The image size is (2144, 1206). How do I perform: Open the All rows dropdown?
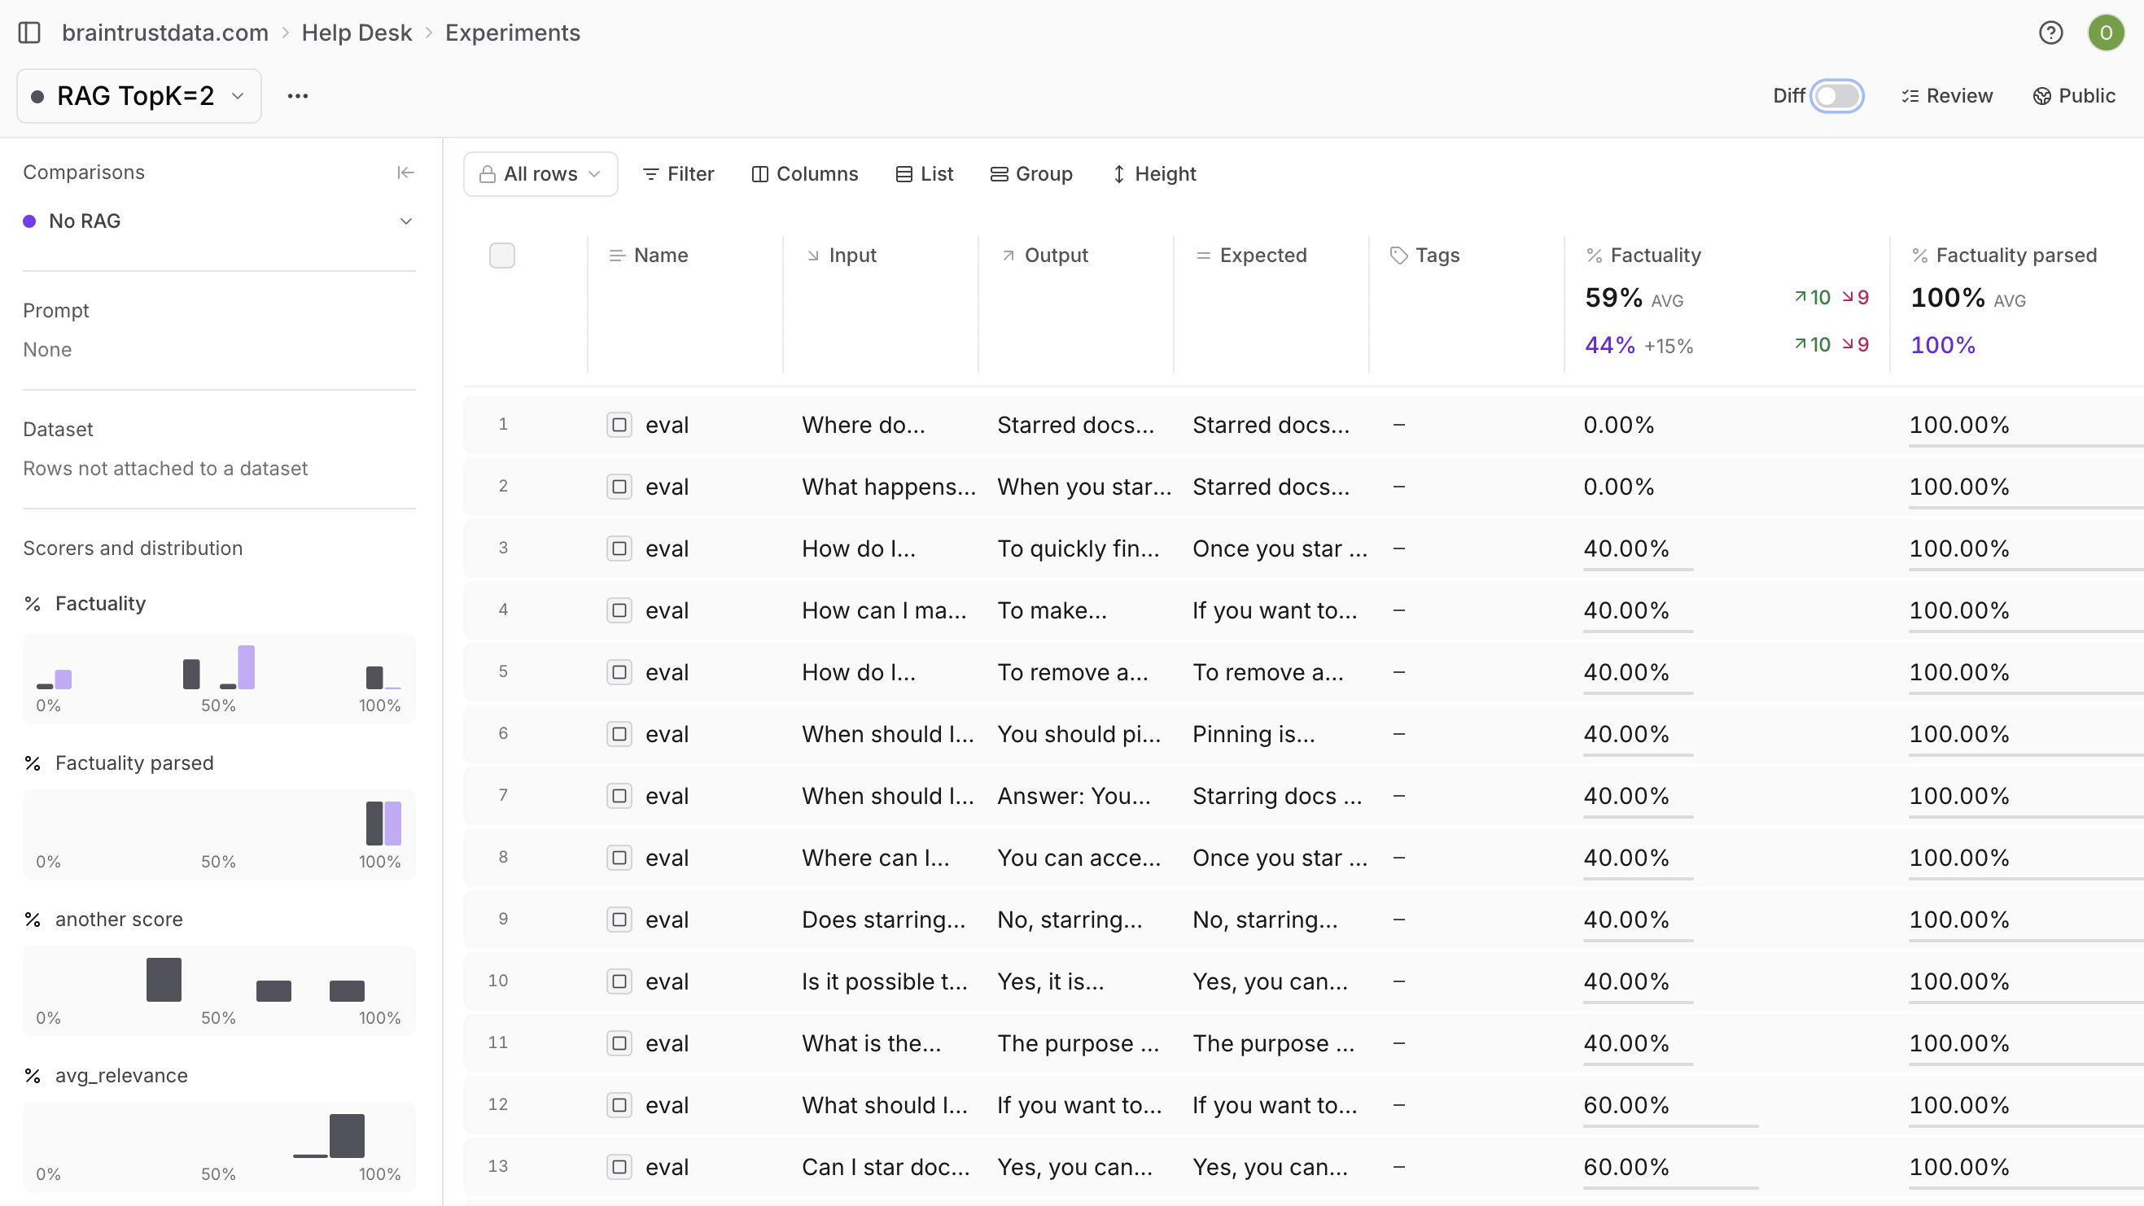pyautogui.click(x=540, y=174)
